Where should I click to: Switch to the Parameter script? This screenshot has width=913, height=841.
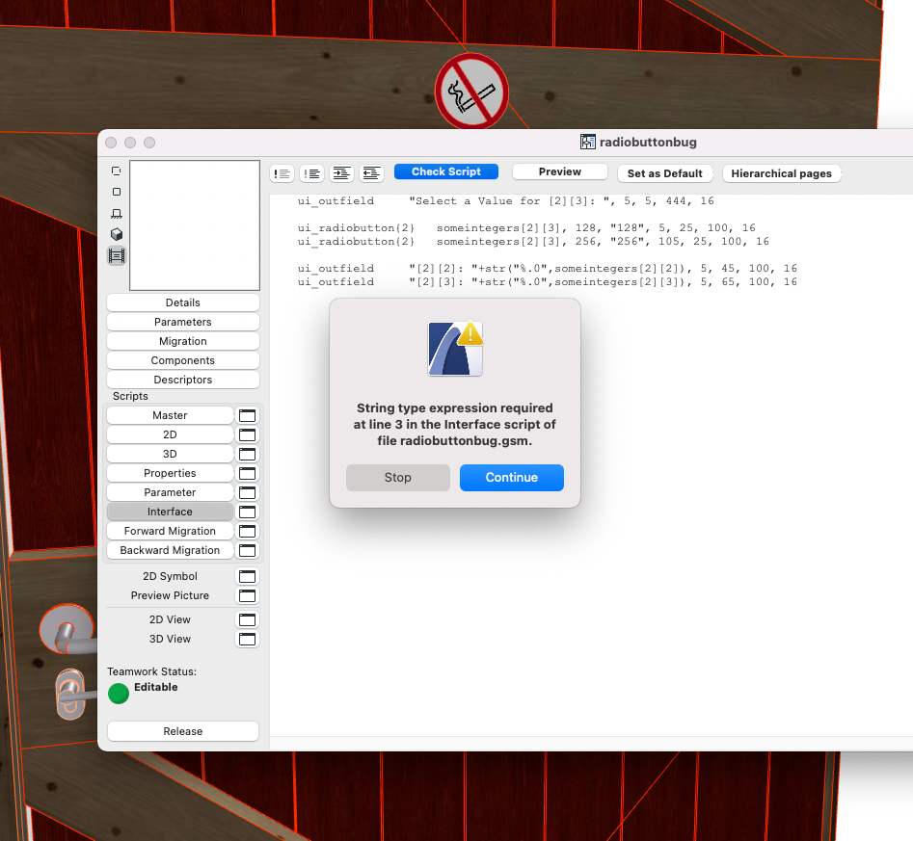click(x=170, y=492)
